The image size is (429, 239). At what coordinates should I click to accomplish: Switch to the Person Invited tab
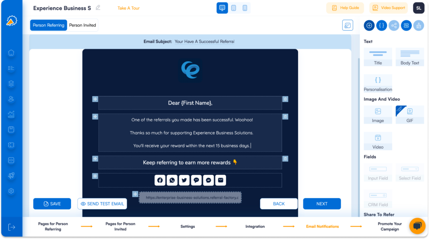coord(83,25)
